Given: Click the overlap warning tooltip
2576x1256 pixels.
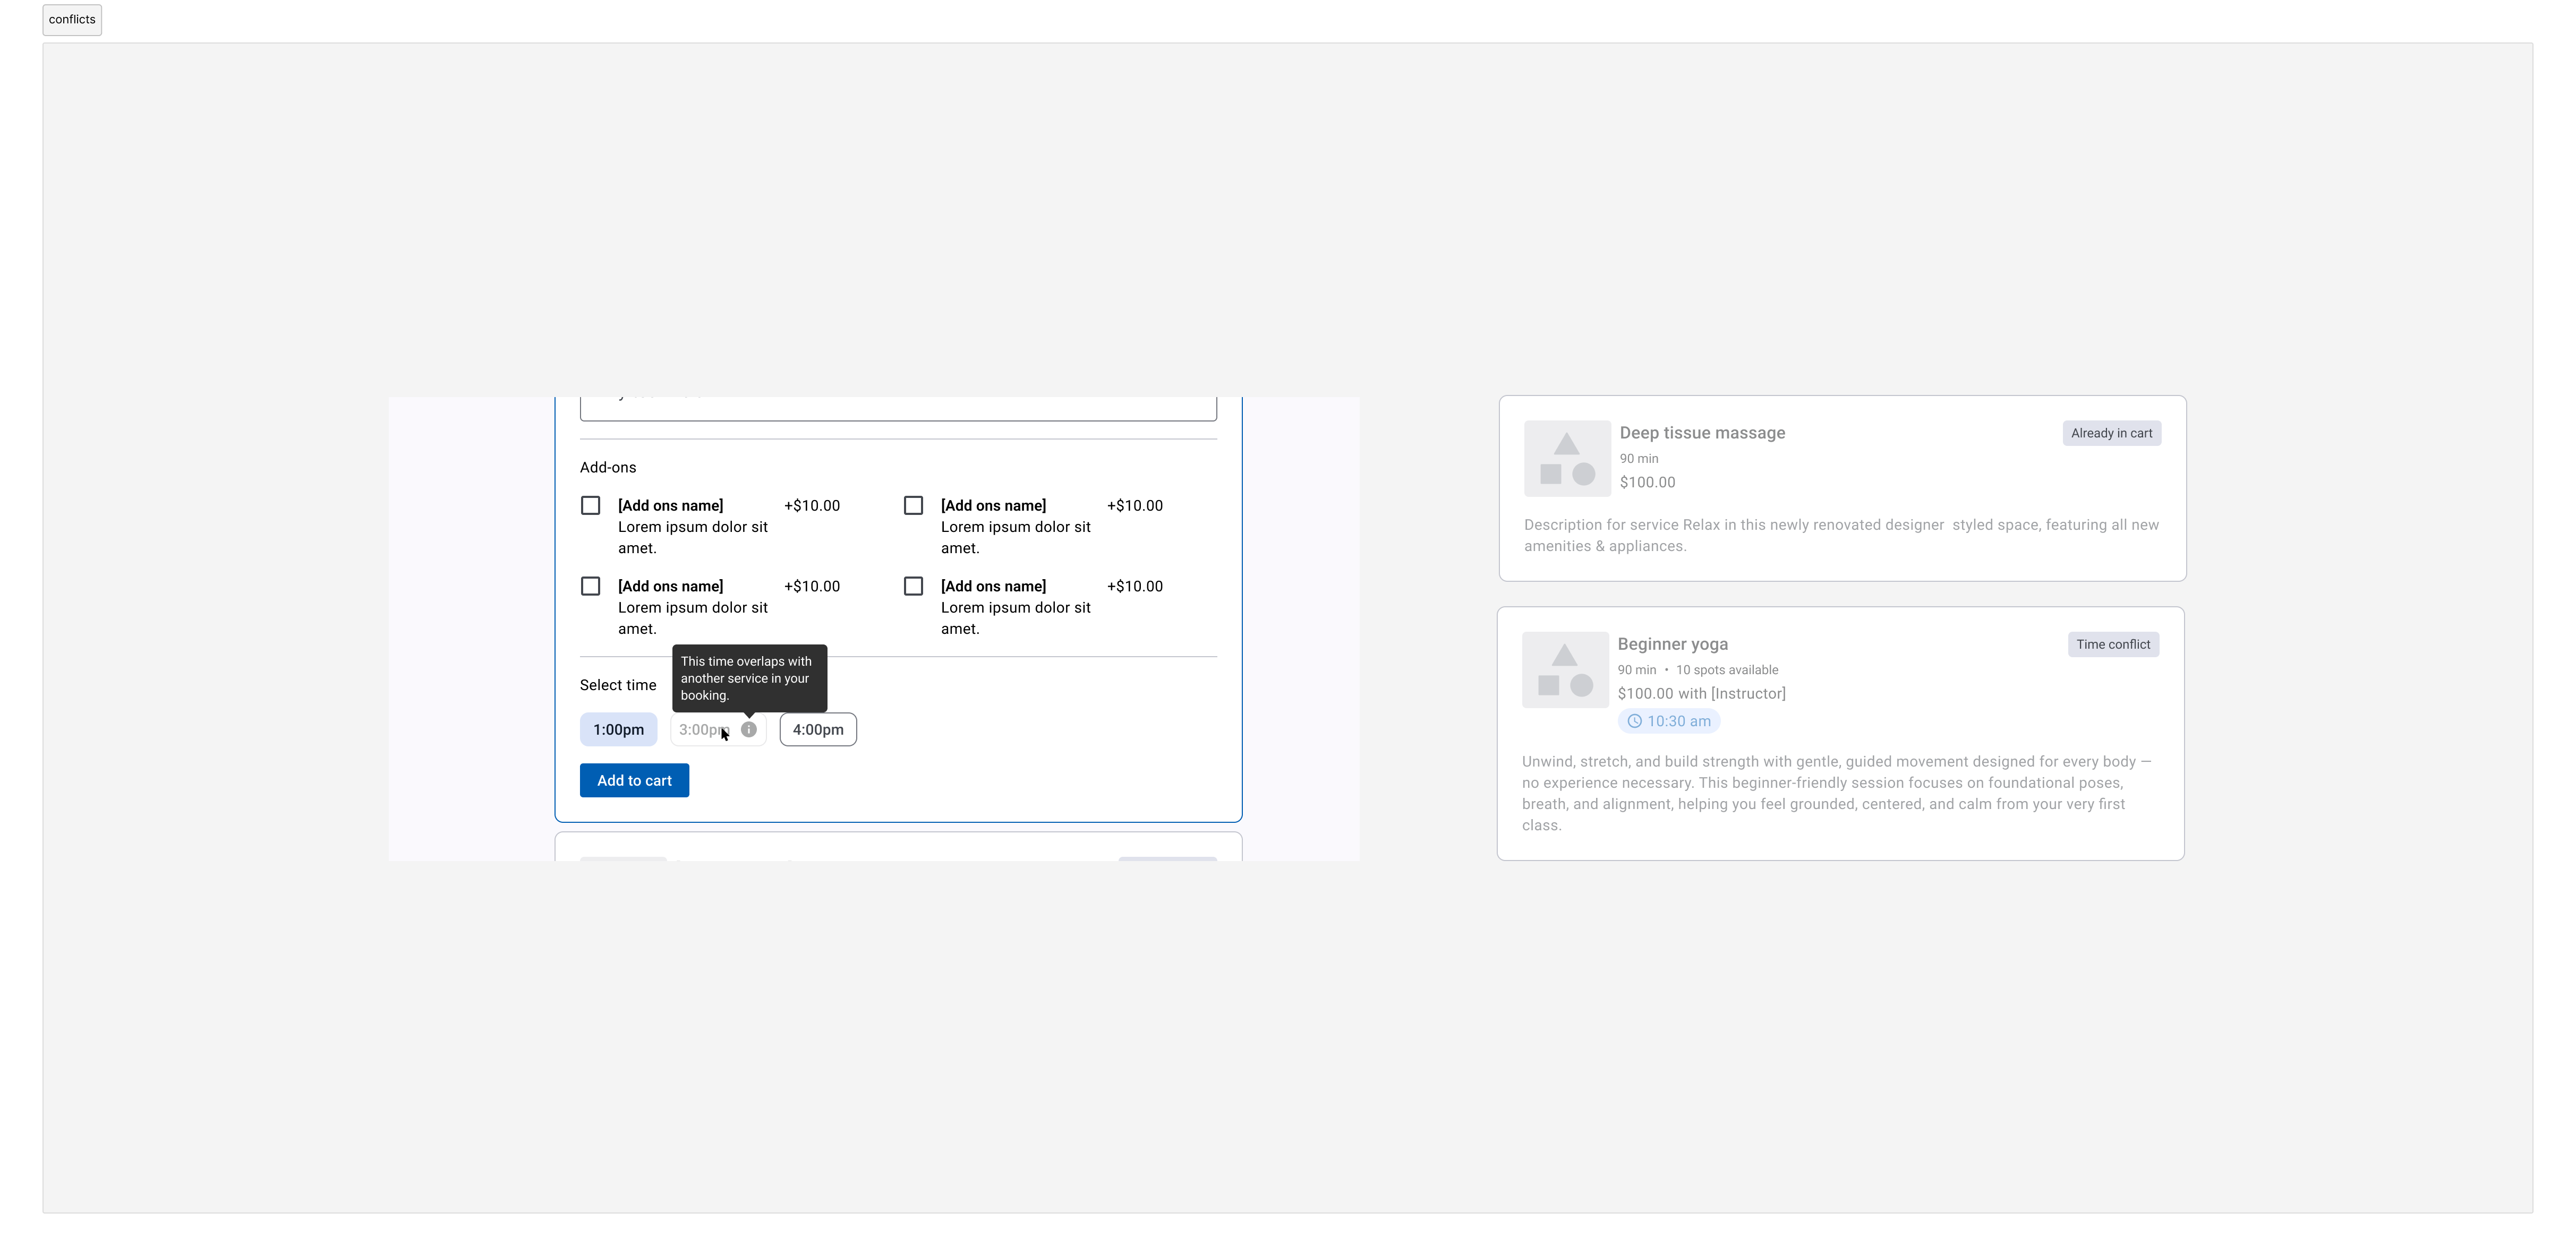Looking at the screenshot, I should (x=749, y=678).
